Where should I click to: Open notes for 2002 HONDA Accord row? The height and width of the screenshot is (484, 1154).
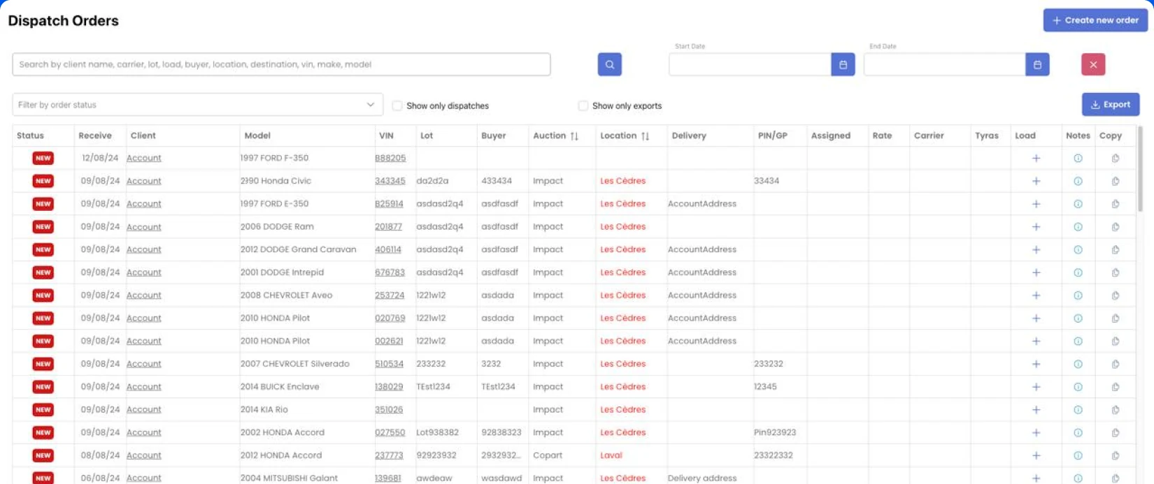(x=1078, y=433)
